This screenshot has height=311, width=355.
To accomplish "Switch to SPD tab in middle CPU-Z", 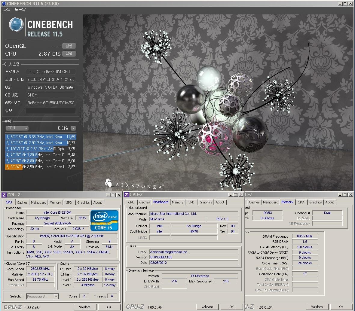I will [x=191, y=202].
